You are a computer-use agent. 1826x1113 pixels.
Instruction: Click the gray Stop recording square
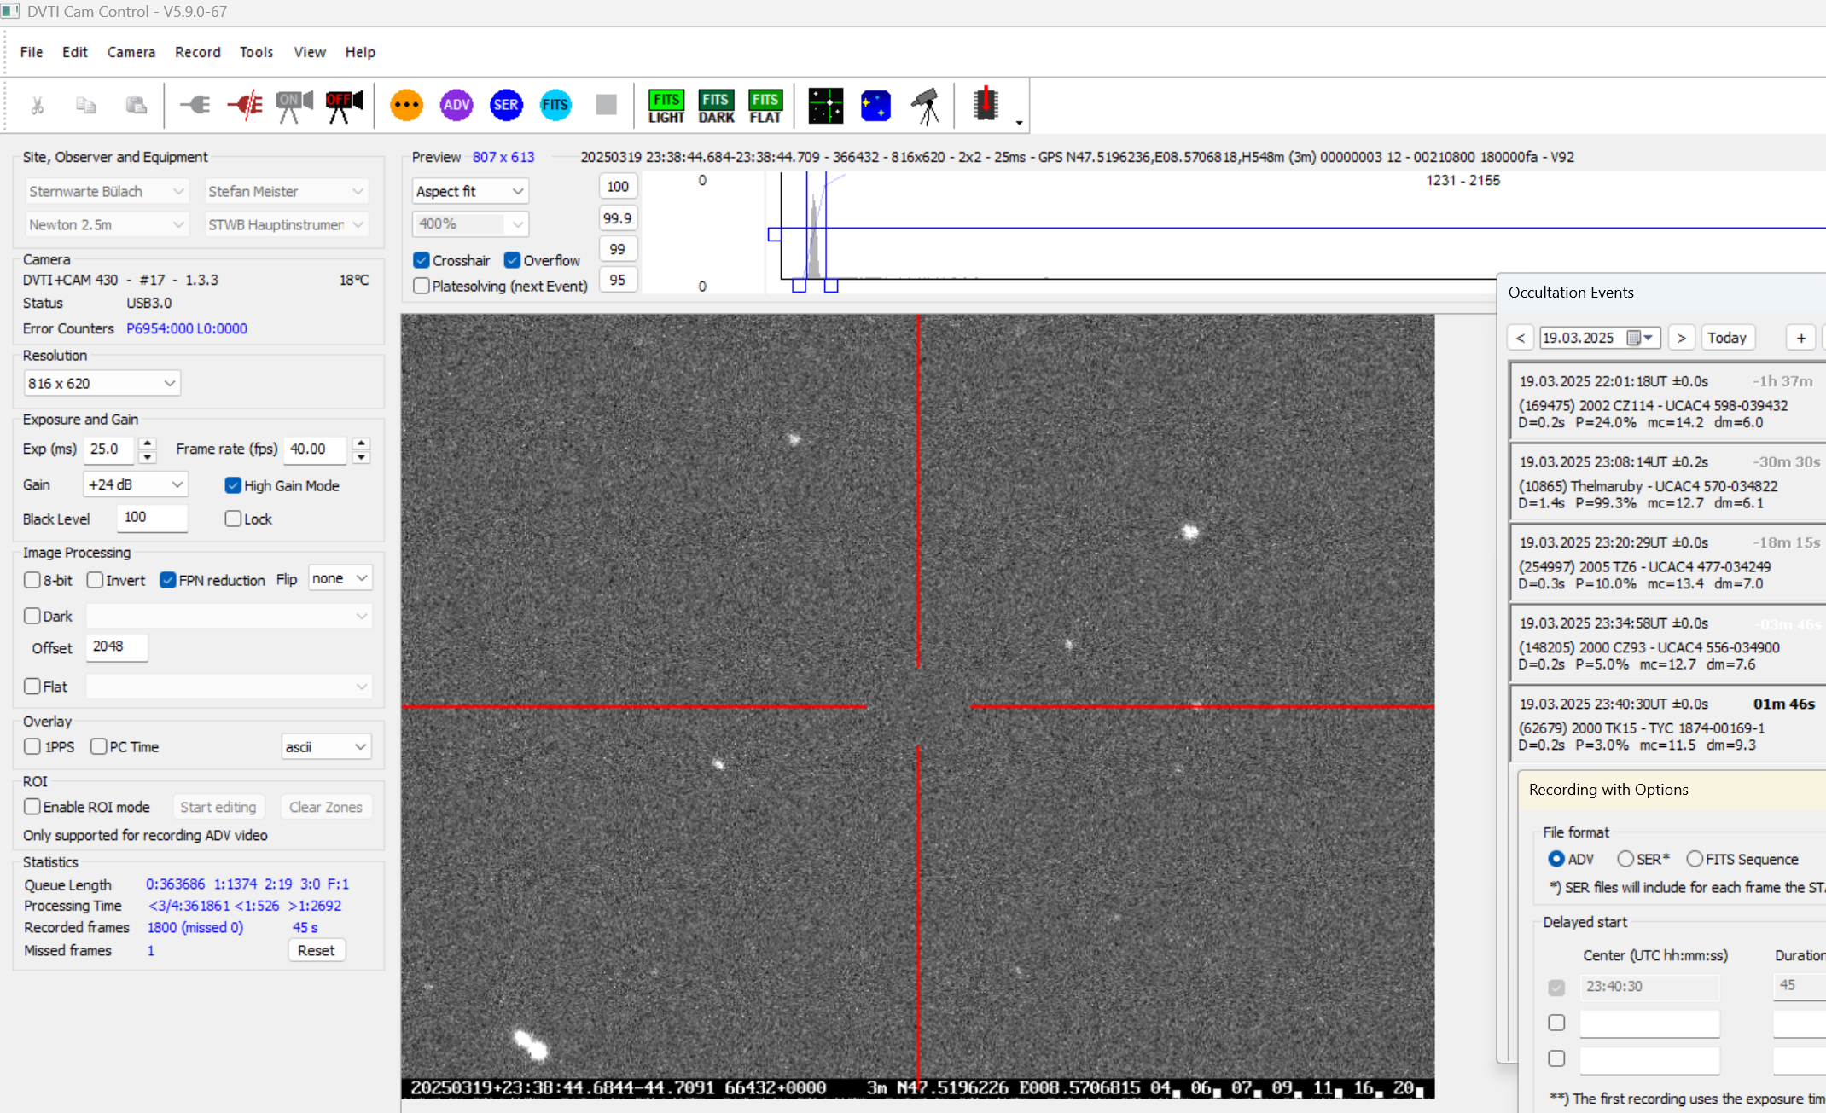pyautogui.click(x=606, y=105)
